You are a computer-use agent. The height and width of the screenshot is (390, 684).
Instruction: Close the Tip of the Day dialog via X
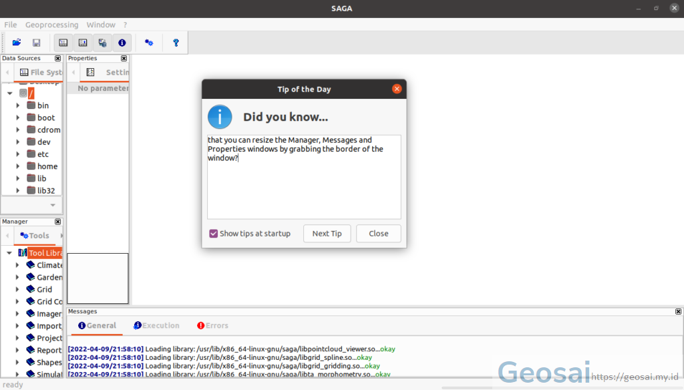click(x=397, y=89)
